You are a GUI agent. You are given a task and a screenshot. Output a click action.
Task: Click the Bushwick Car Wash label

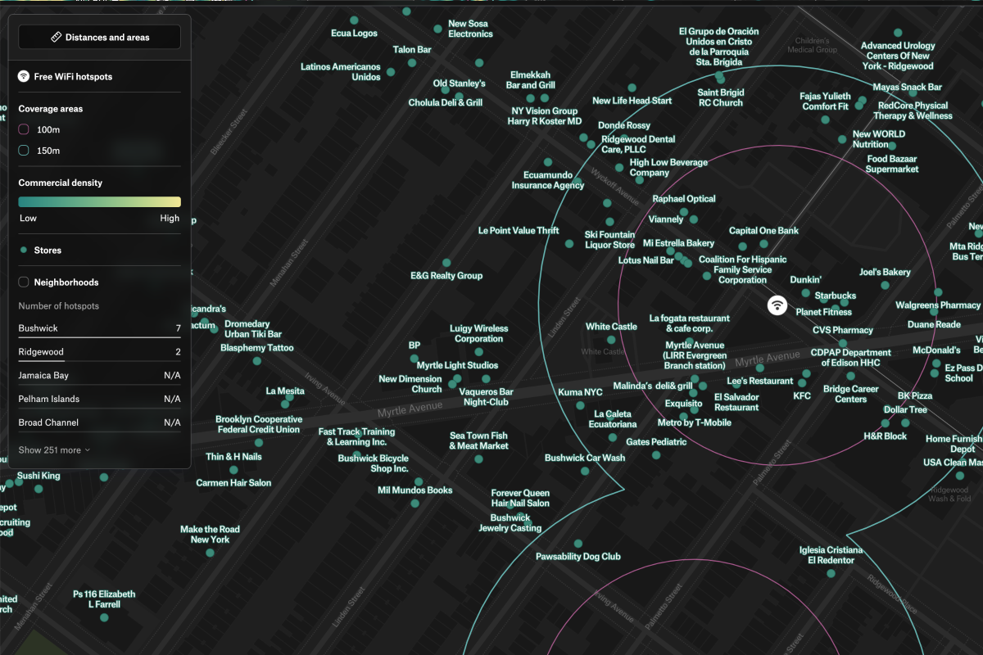tap(585, 458)
